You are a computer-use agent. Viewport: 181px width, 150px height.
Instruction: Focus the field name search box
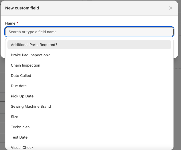(89, 32)
